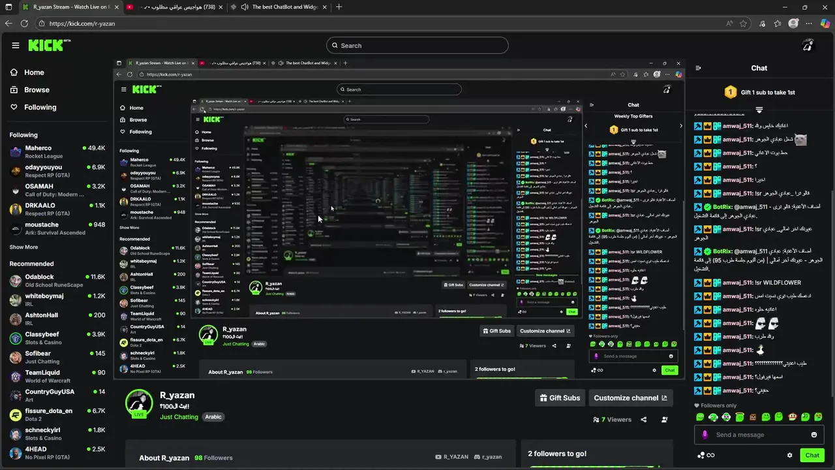
Task: Click the browser address bar URL
Action: point(82,23)
